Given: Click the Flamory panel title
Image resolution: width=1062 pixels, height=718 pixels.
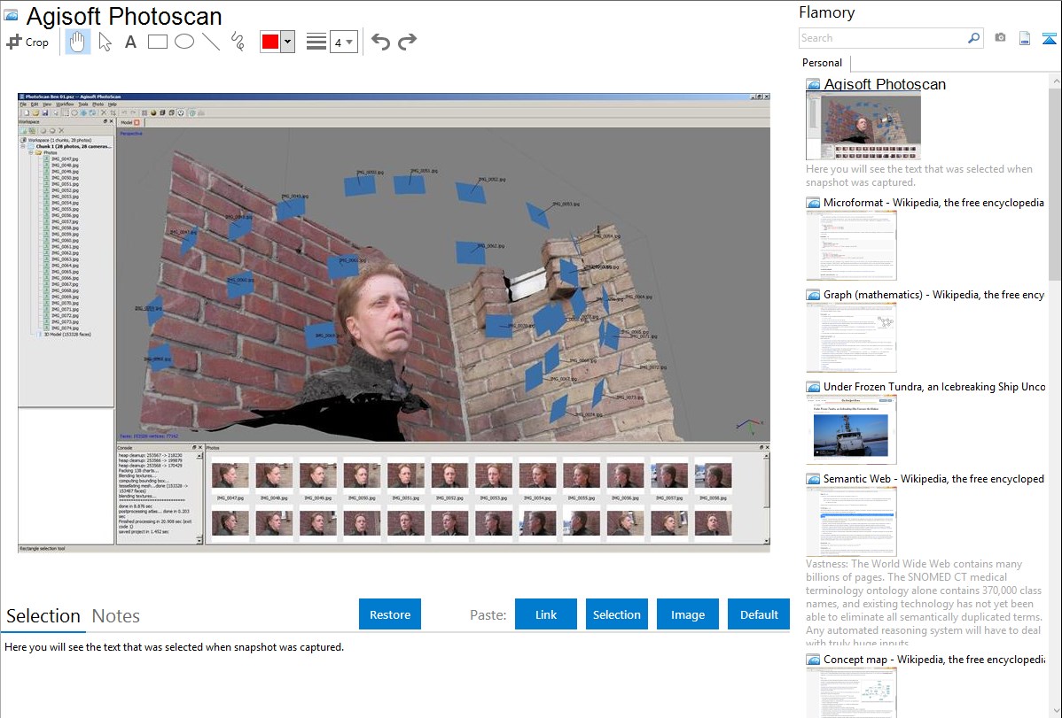Looking at the screenshot, I should [827, 12].
